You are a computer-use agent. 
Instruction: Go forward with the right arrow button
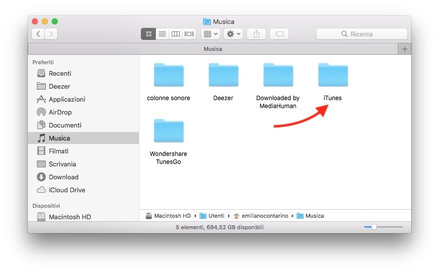pyautogui.click(x=51, y=34)
